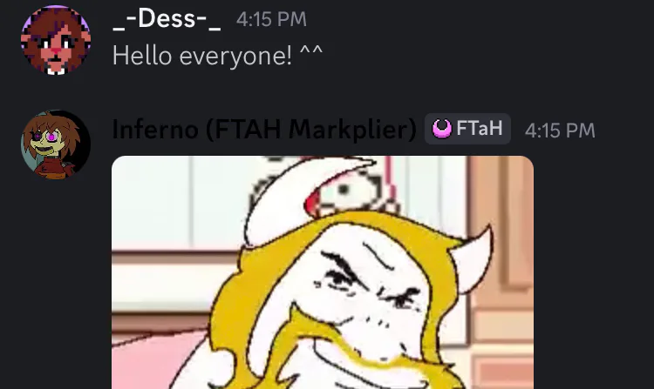
Task: Click the word "Markplier" in Inferno's display name
Action: click(352, 130)
